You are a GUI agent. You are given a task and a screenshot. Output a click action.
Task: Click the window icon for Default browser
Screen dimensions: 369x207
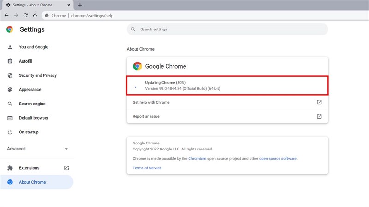[10, 118]
